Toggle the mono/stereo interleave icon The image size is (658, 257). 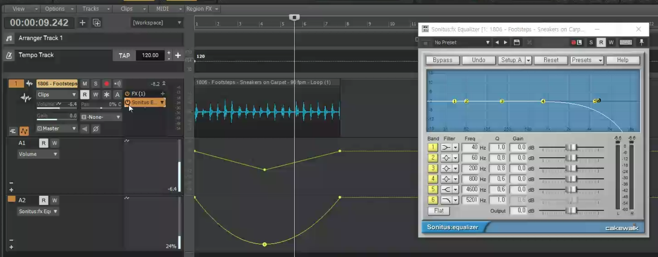[85, 129]
